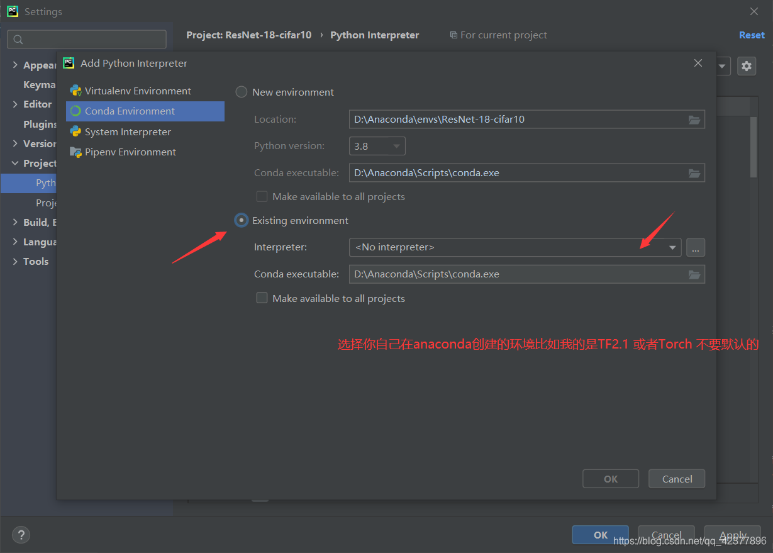Tick upper Make available to all projects
This screenshot has height=553, width=773.
[262, 196]
